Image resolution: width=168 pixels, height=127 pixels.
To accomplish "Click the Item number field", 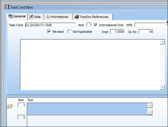I will (x=89, y=25).
